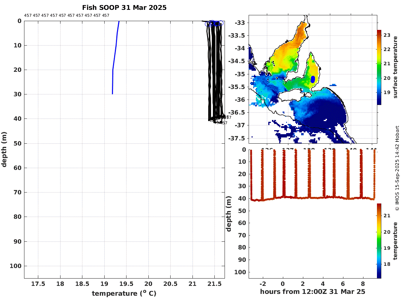401x299 pixels.
Task: Click the 'depth (m)' label on left plot
Action: pyautogui.click(x=4, y=149)
